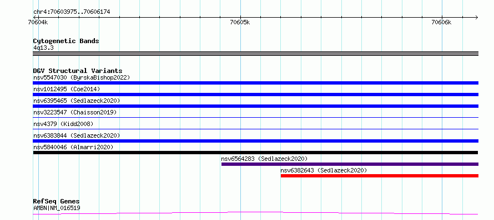Click the nsv6564283 (Sedlazeck2020) label

coord(264,159)
